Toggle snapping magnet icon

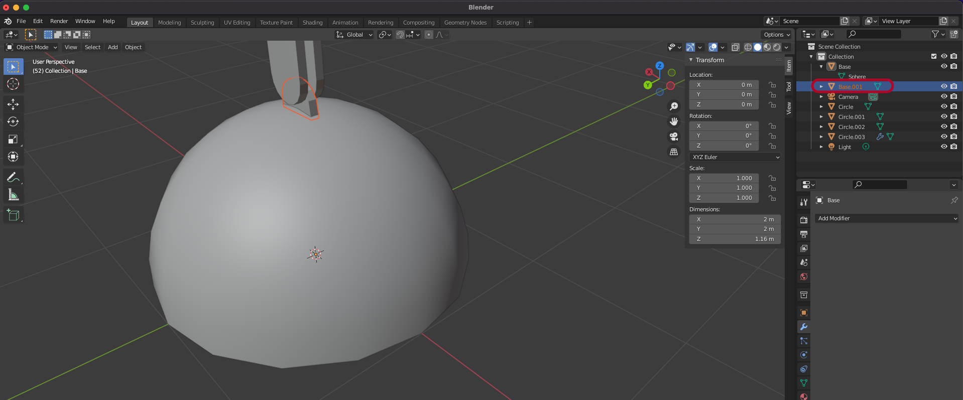pyautogui.click(x=400, y=35)
